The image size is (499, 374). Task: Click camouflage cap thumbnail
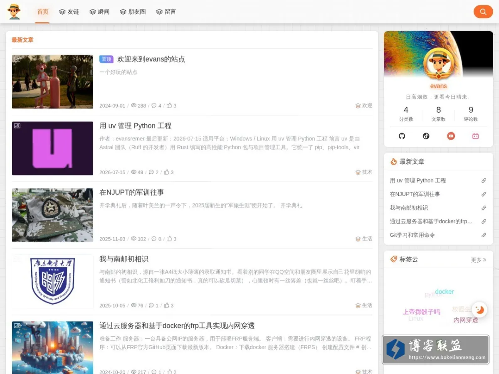click(x=52, y=215)
